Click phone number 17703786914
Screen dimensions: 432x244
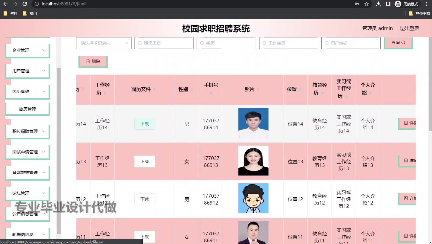(211, 124)
